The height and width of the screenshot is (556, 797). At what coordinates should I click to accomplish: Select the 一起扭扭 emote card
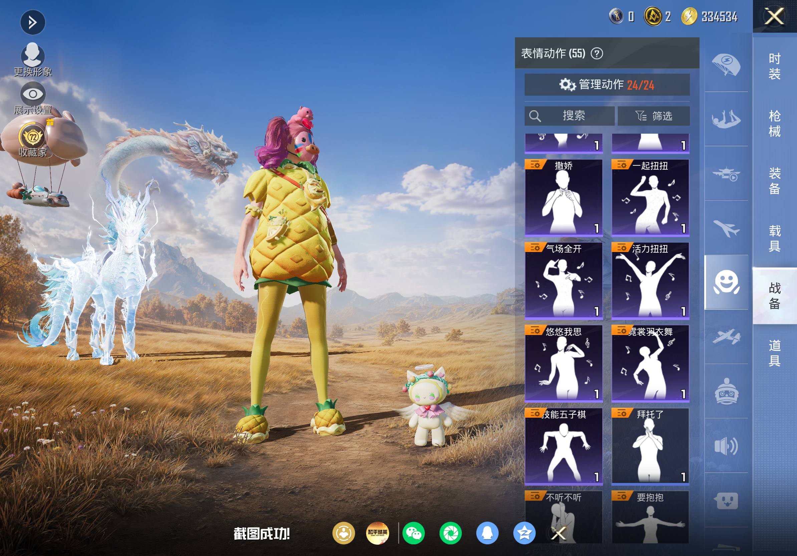tap(650, 198)
